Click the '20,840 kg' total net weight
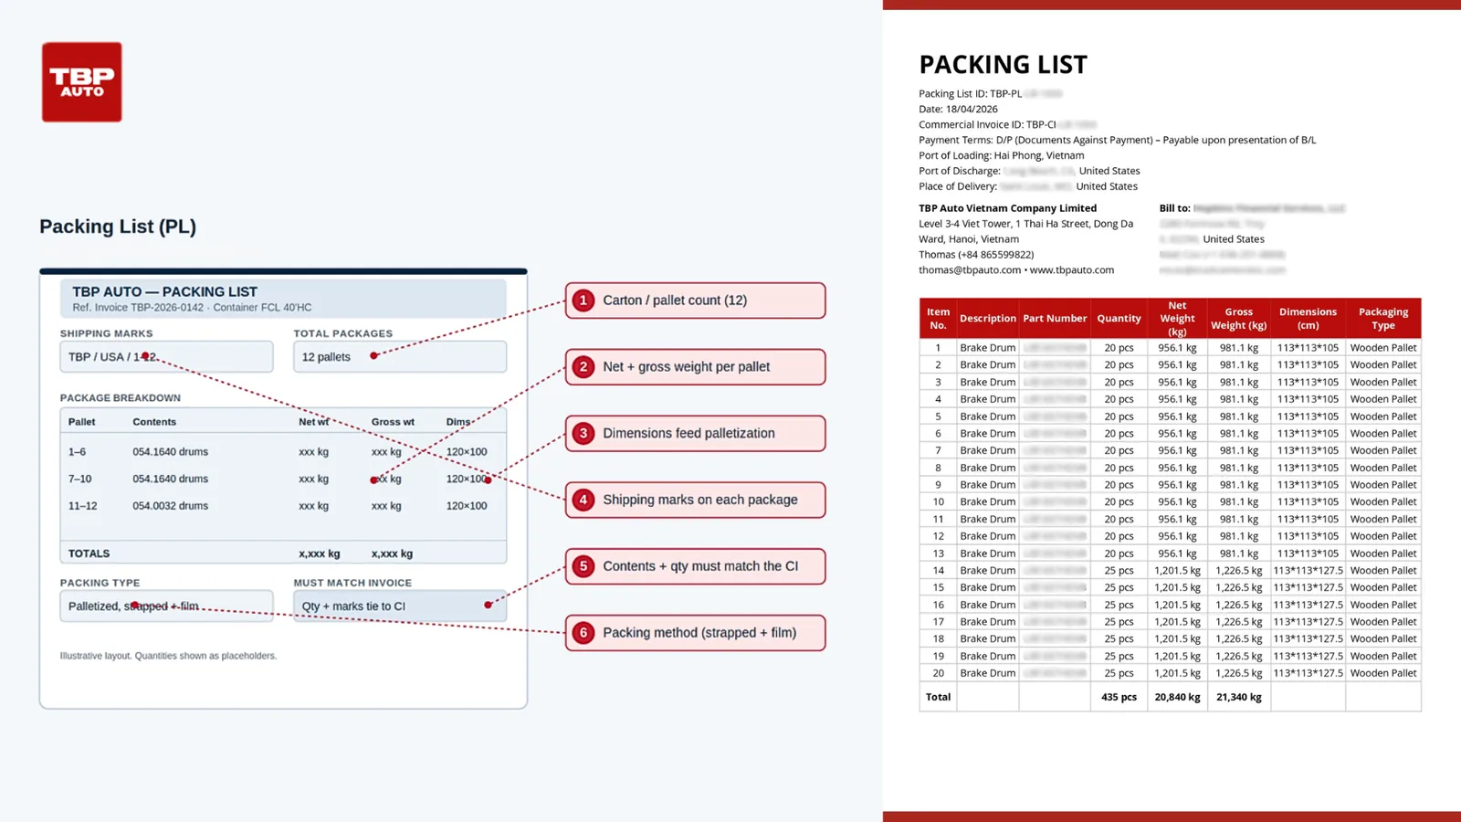 click(1177, 697)
